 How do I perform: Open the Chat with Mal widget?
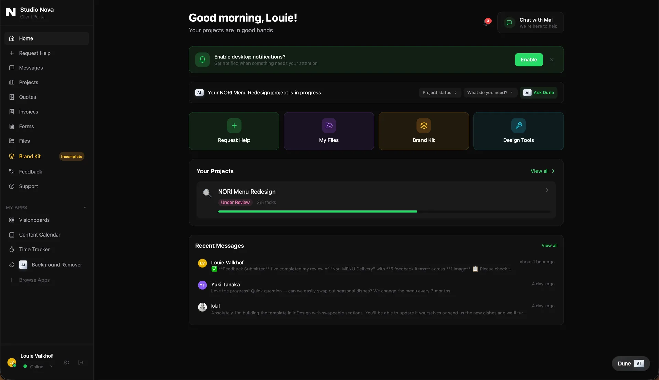coord(530,23)
